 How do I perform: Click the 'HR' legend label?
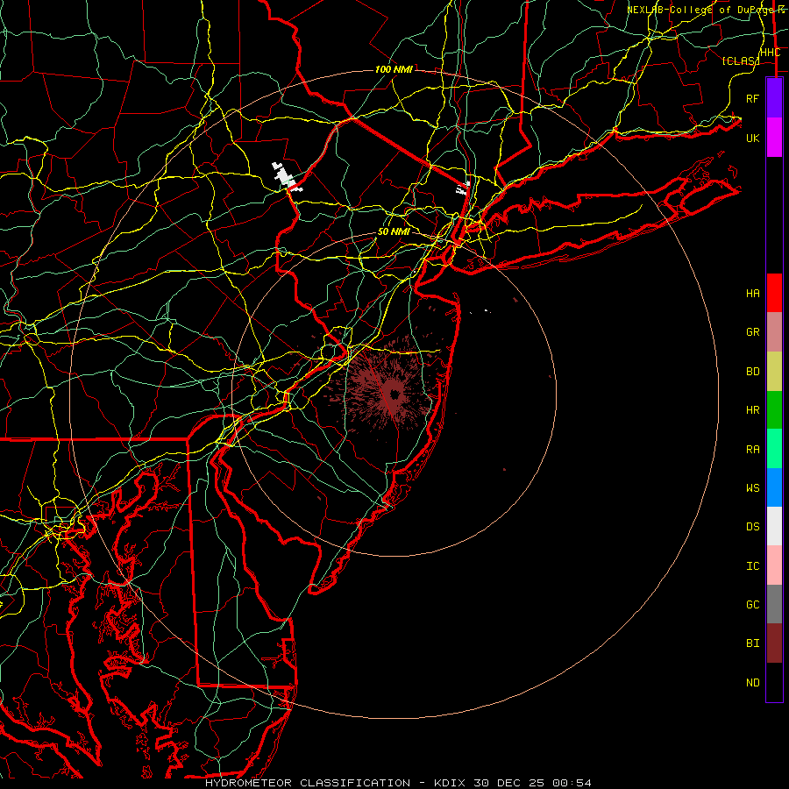(x=753, y=410)
